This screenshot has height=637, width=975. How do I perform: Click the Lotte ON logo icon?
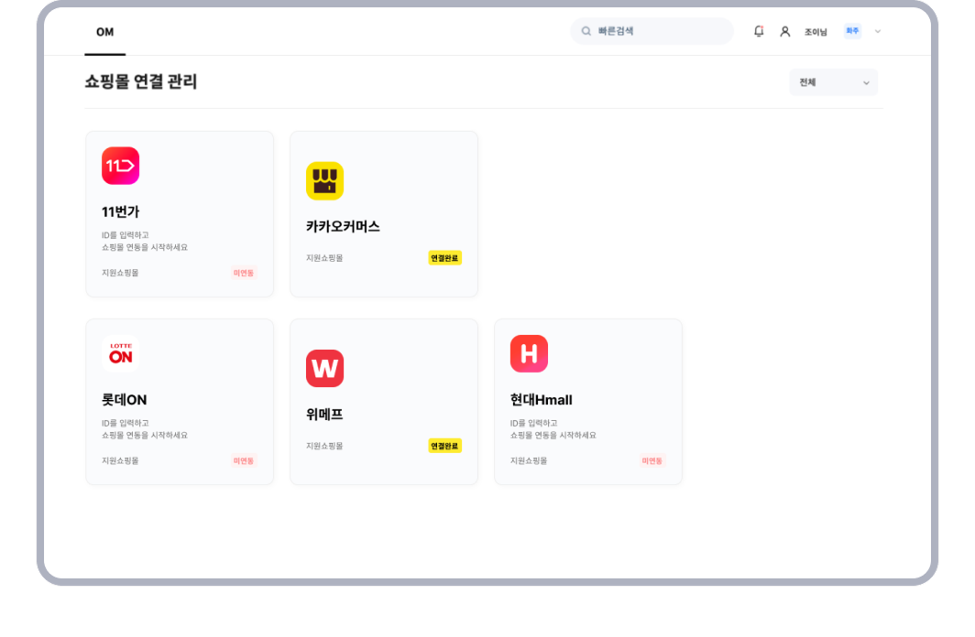(x=120, y=354)
